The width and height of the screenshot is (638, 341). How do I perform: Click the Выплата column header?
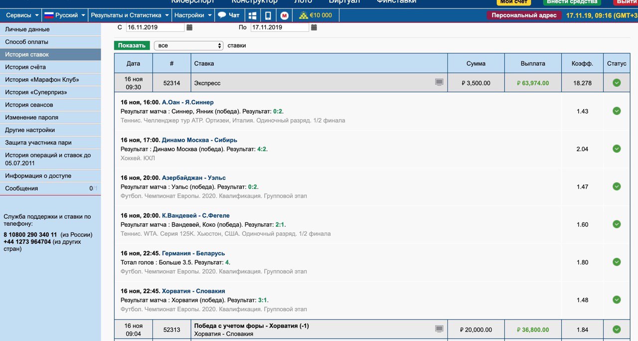(533, 64)
